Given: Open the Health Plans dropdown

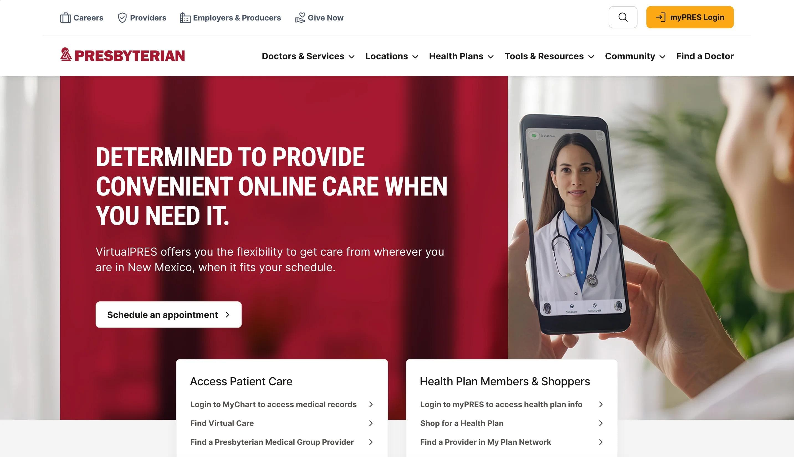Looking at the screenshot, I should point(461,56).
